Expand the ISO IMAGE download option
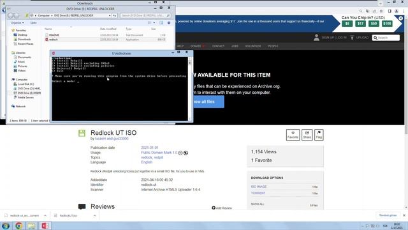 tap(259, 187)
